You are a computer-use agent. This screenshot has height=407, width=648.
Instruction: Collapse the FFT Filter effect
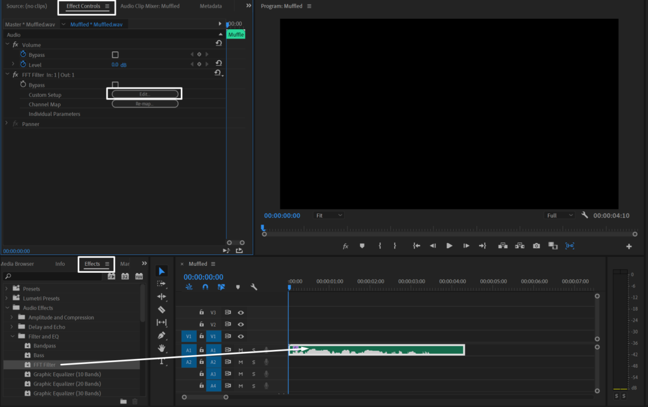[8, 74]
